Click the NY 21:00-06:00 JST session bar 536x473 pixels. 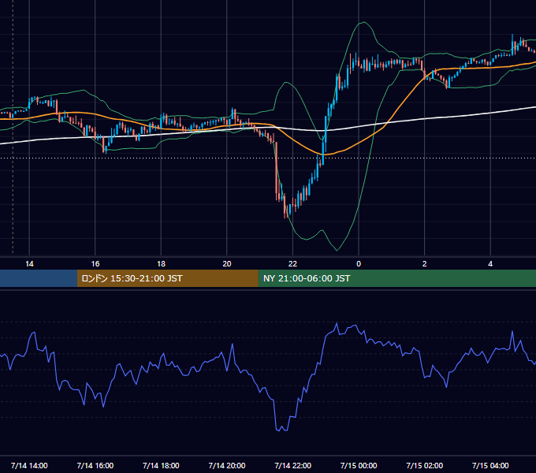[x=396, y=278]
